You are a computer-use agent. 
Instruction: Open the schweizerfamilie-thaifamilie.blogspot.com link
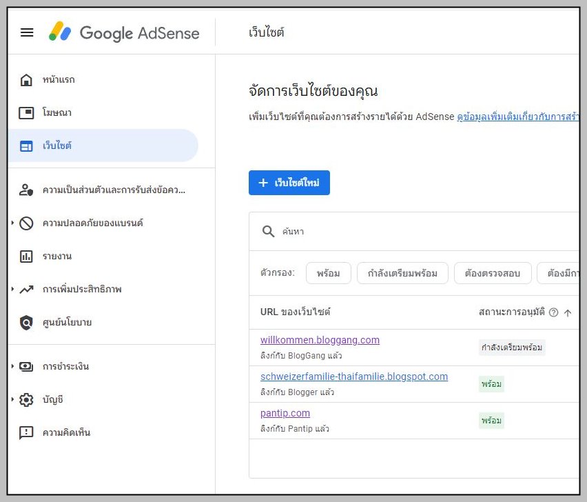pos(354,376)
